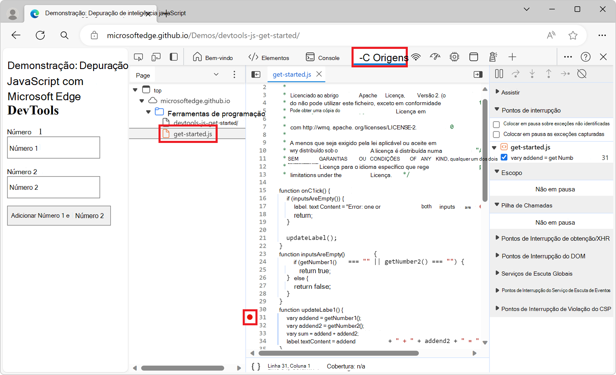Step into the next function call
This screenshot has height=375, width=616.
point(532,74)
